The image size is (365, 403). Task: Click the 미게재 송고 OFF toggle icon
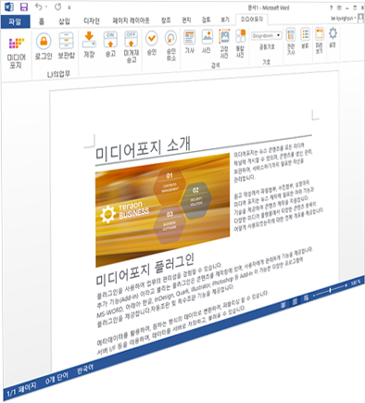click(x=131, y=39)
